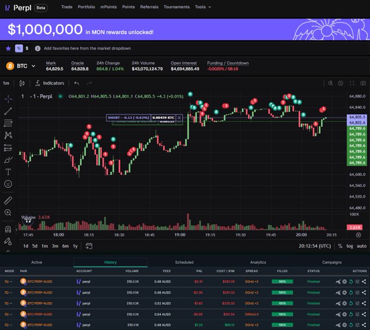Switch favorites display to dollar
Screen dimensions: 370x330
point(27,48)
